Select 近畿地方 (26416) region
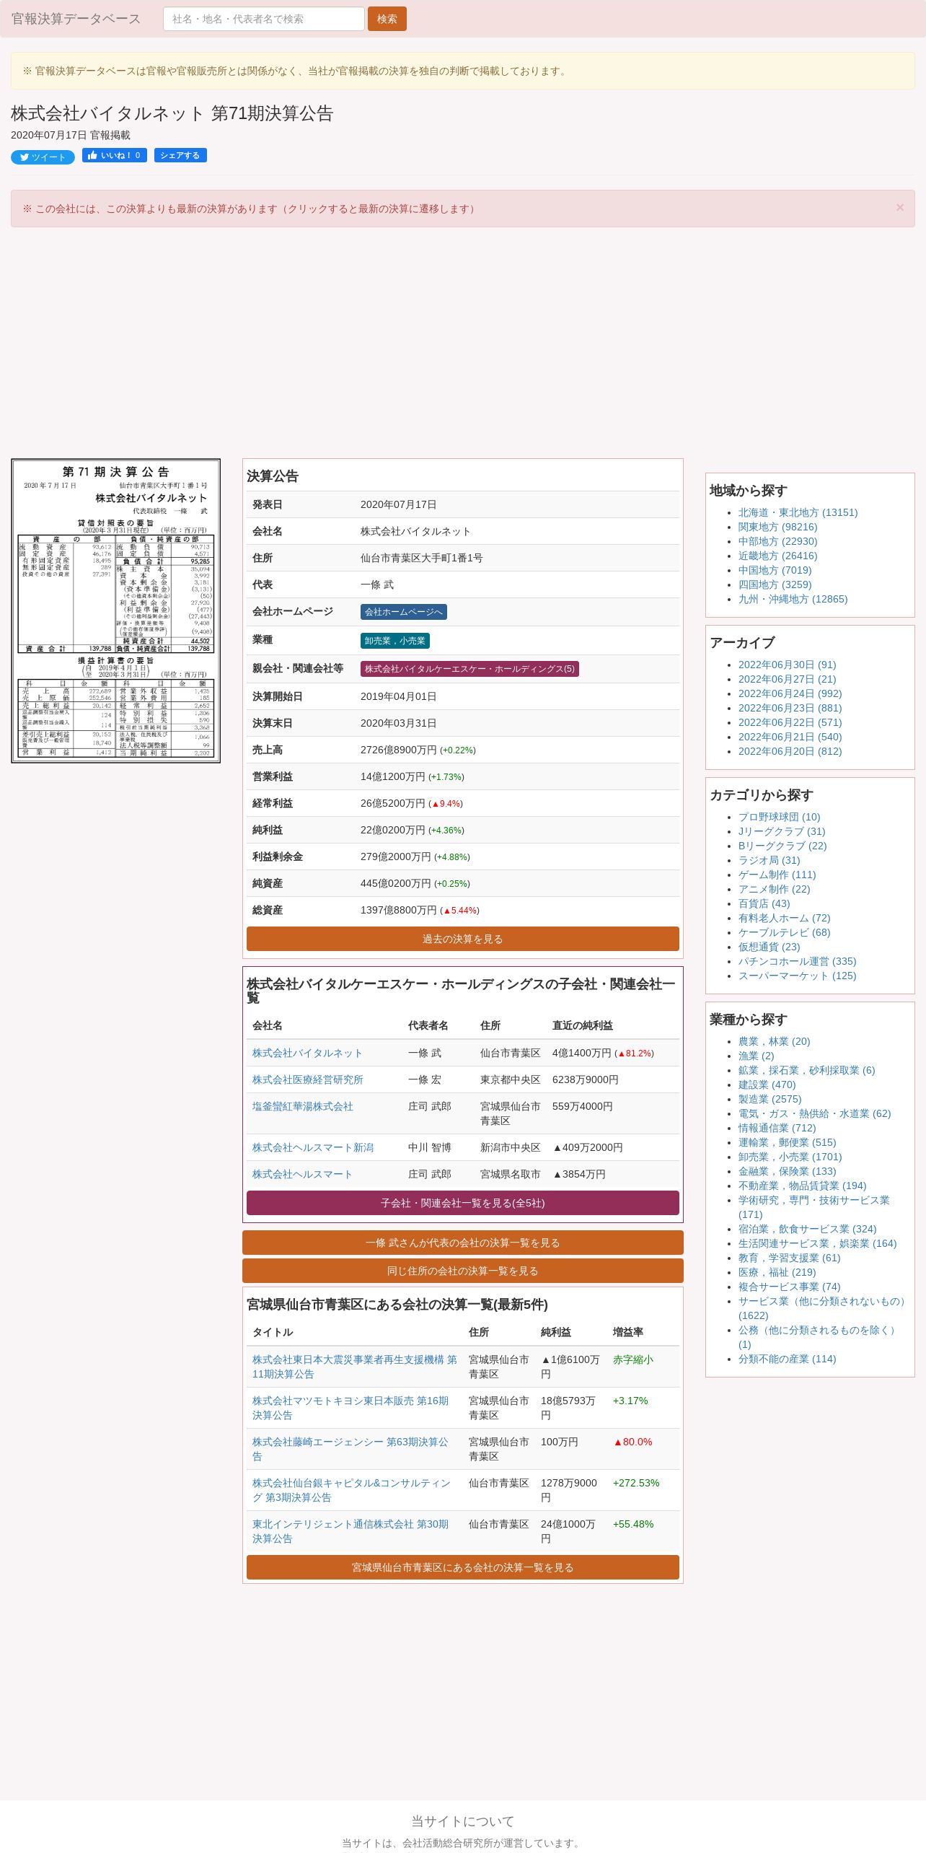 point(778,556)
